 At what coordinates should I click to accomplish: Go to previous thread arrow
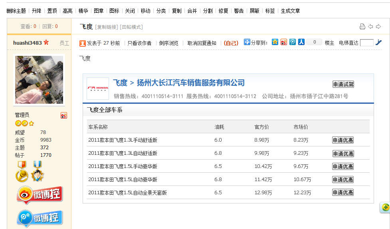coord(370,27)
